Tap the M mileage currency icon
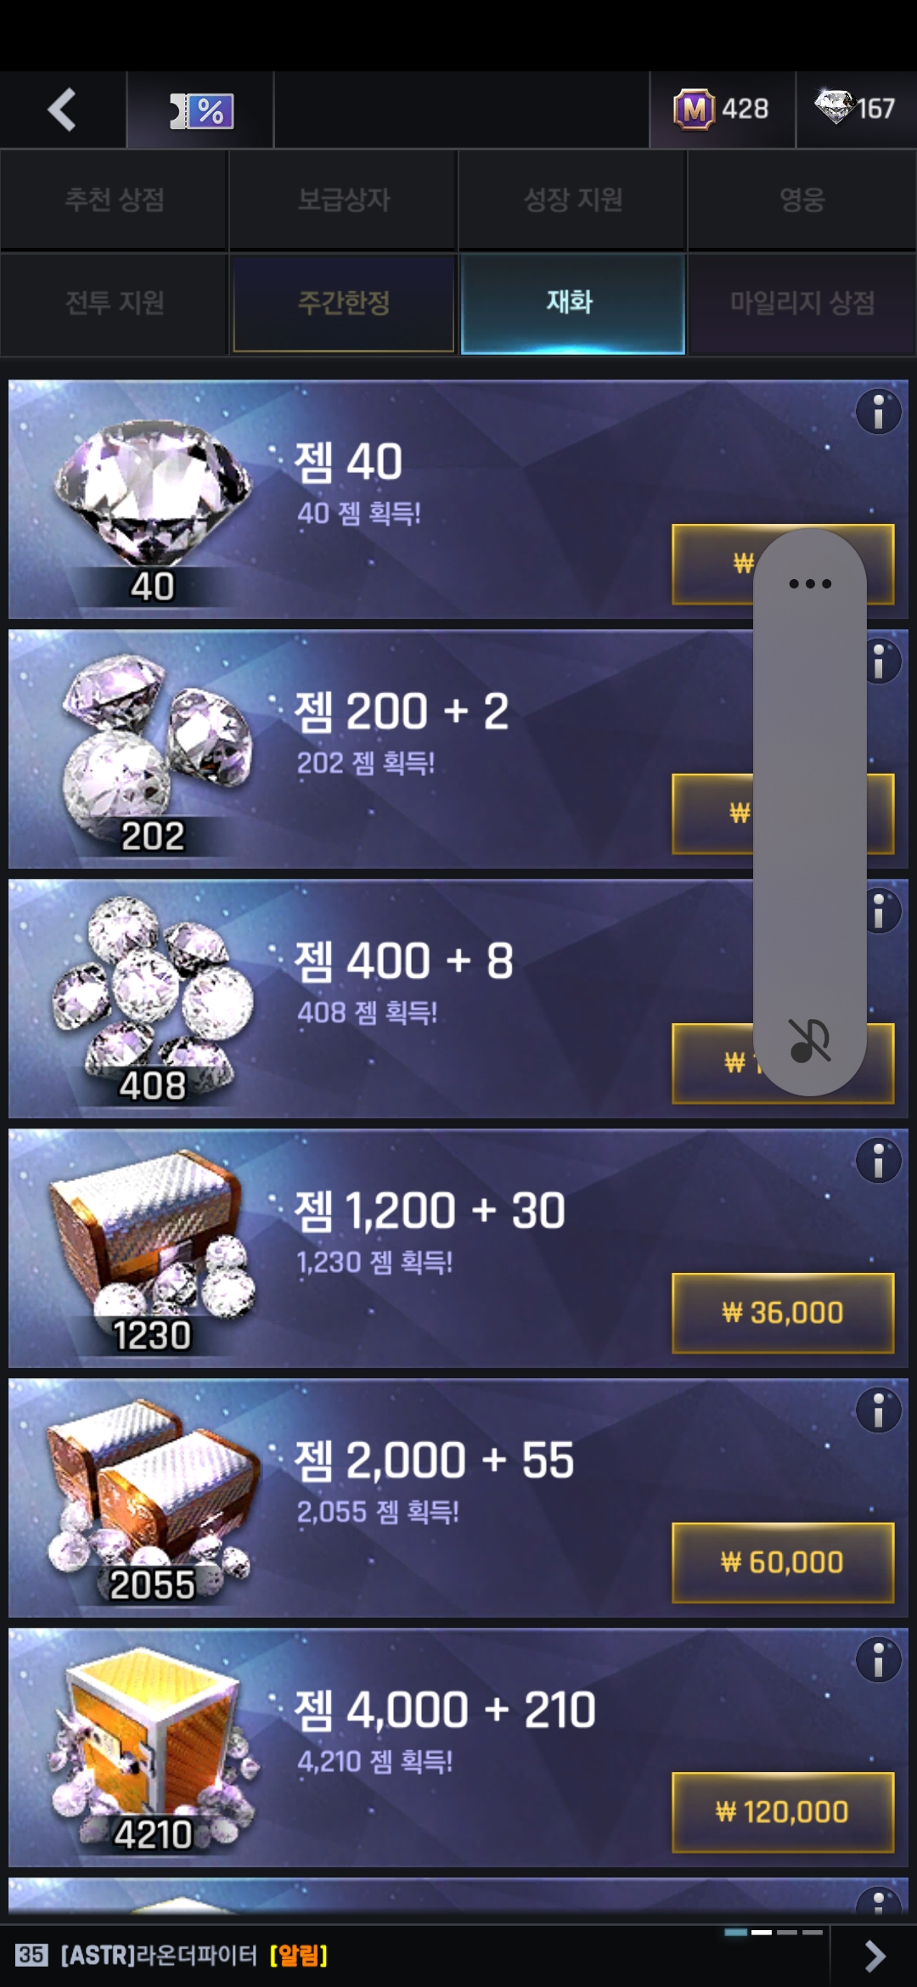Image resolution: width=917 pixels, height=1987 pixels. [x=695, y=110]
